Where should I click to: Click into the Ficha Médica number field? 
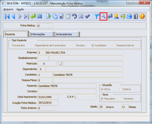(44, 26)
